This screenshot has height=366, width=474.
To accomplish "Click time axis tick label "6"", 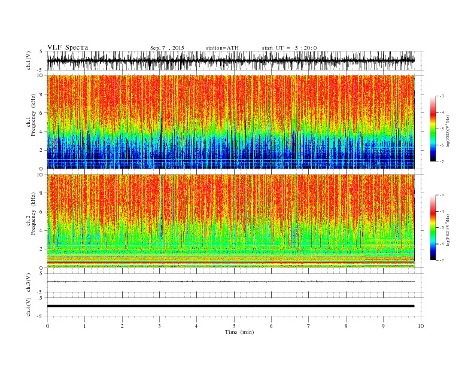I will pyautogui.click(x=272, y=326).
